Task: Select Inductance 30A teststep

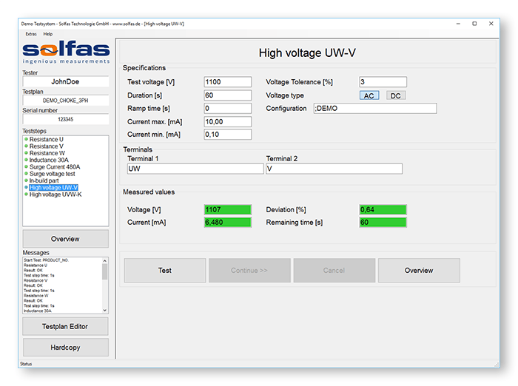Action: 49,160
